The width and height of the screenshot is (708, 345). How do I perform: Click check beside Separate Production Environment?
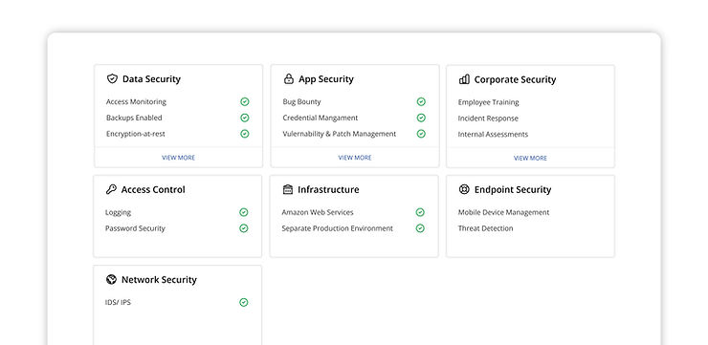point(420,228)
